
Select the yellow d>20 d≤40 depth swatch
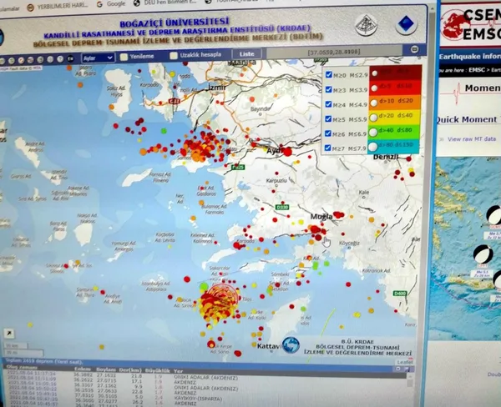point(395,117)
